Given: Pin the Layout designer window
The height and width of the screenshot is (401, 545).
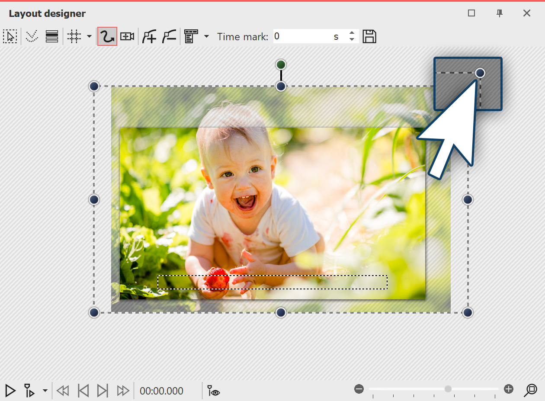Looking at the screenshot, I should pyautogui.click(x=499, y=13).
